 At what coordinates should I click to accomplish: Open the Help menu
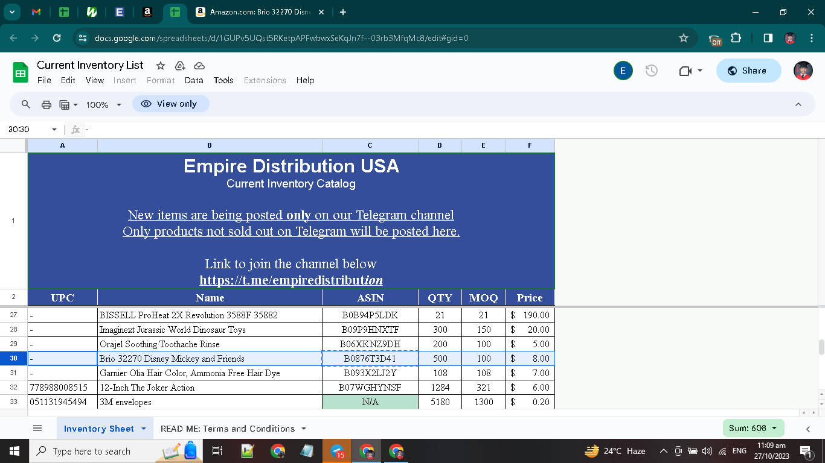pos(306,80)
